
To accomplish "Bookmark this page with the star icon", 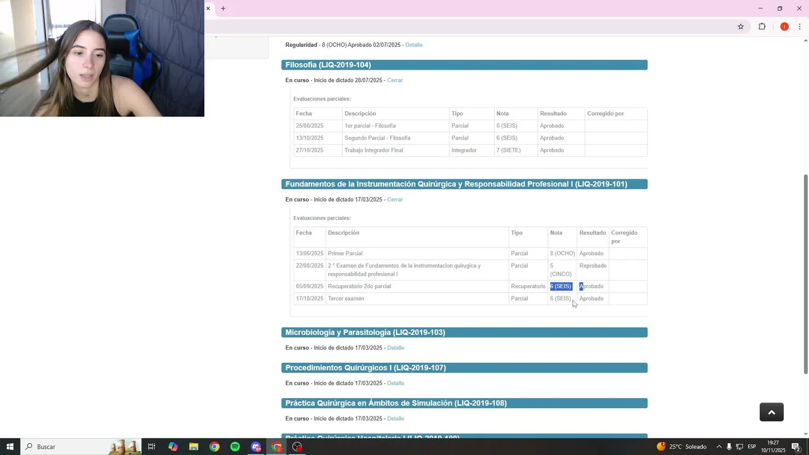I will tap(741, 27).
